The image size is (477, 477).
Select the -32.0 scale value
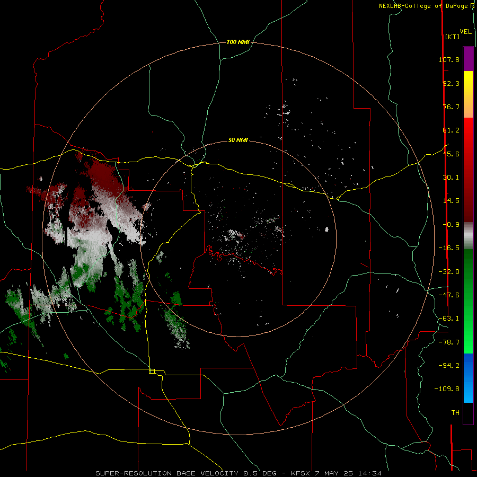pos(449,272)
